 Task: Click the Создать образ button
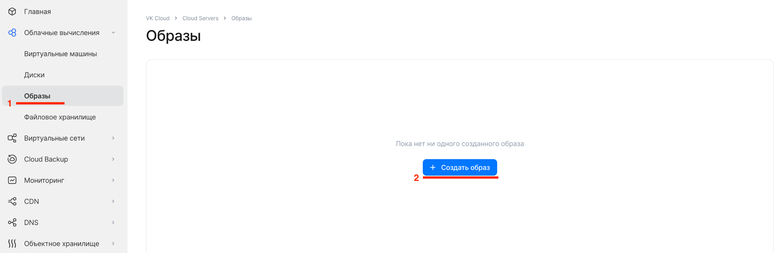click(460, 167)
